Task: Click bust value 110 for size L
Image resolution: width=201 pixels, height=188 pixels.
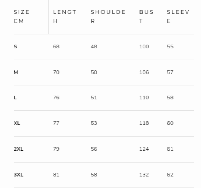Action: pyautogui.click(x=145, y=98)
